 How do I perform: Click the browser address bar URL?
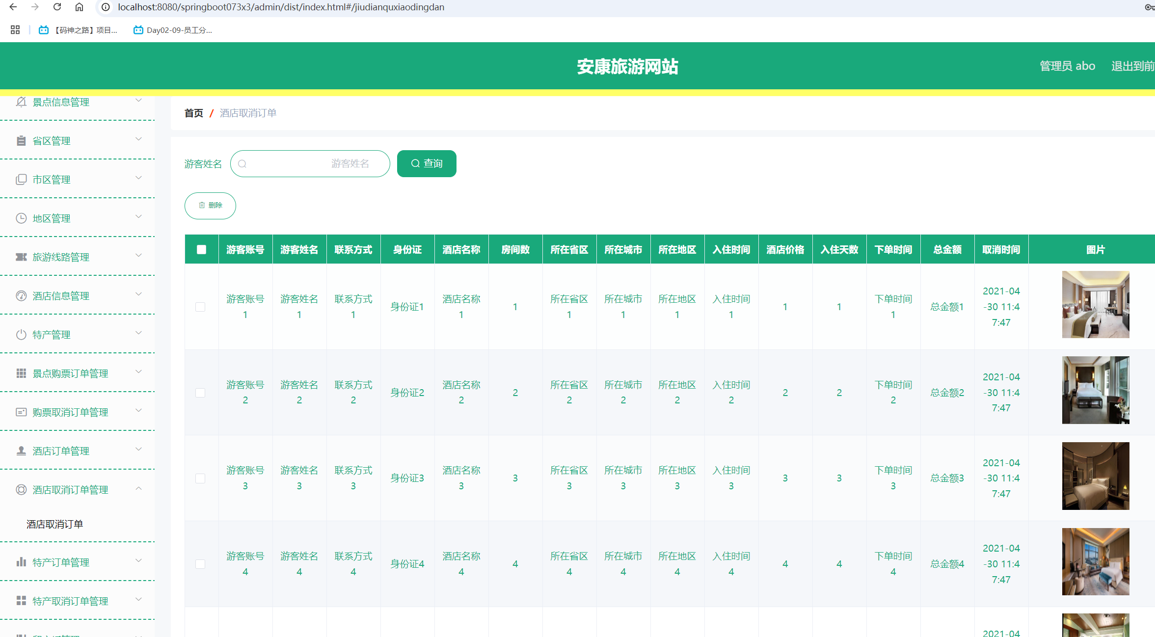coord(281,7)
